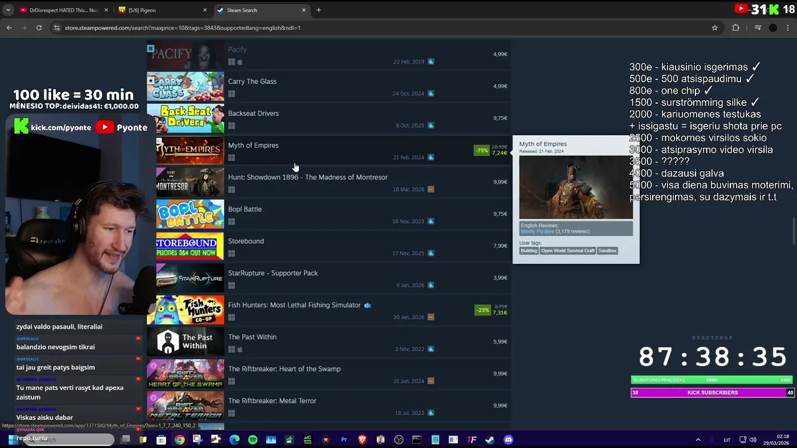Open new tab with plus button

click(x=318, y=10)
